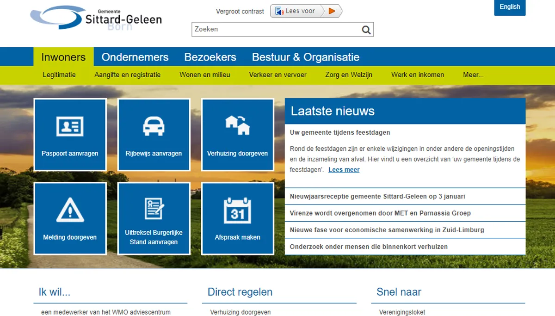The width and height of the screenshot is (555, 316).
Task: Open the Bestuur & Organisatie section
Action: tap(305, 57)
